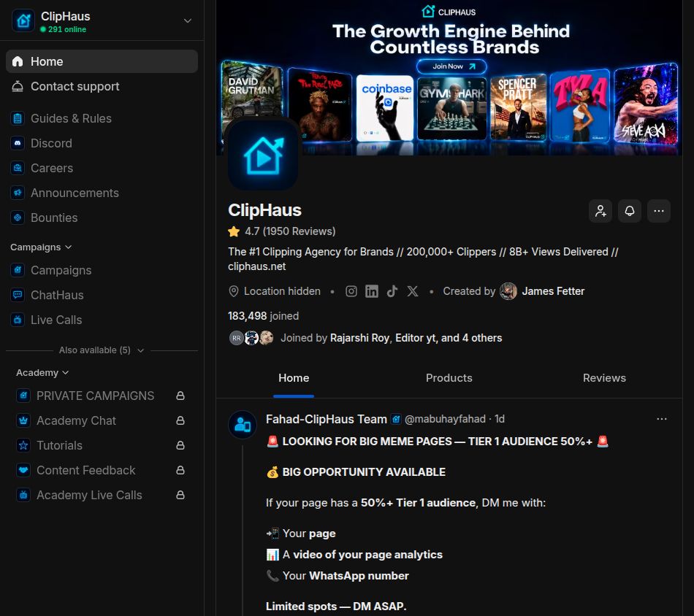Click the 183,498 joined count
The image size is (694, 616).
pyautogui.click(x=263, y=316)
